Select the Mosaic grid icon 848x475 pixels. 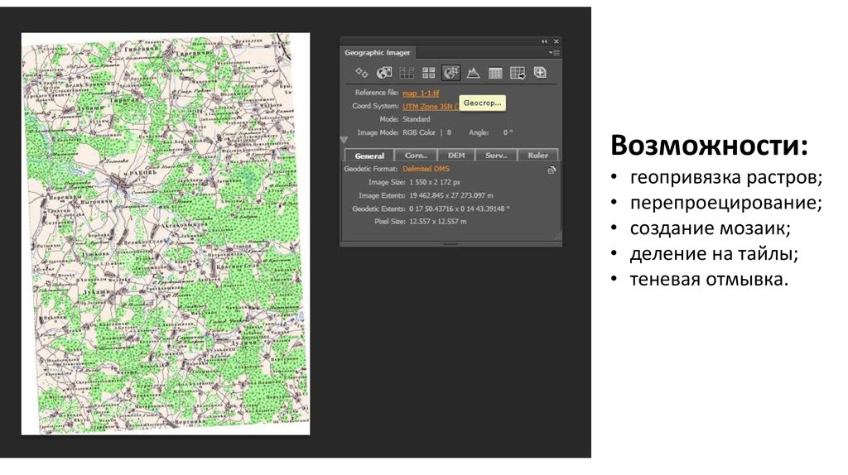coord(407,73)
